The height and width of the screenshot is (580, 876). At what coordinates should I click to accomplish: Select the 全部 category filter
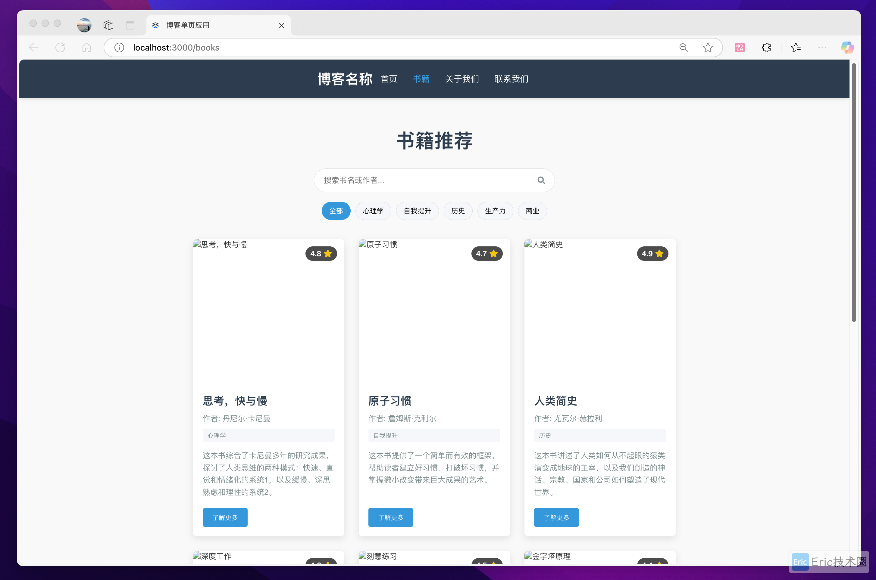coord(336,211)
